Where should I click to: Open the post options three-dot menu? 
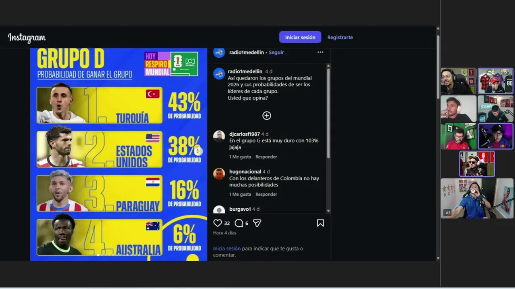(x=320, y=52)
